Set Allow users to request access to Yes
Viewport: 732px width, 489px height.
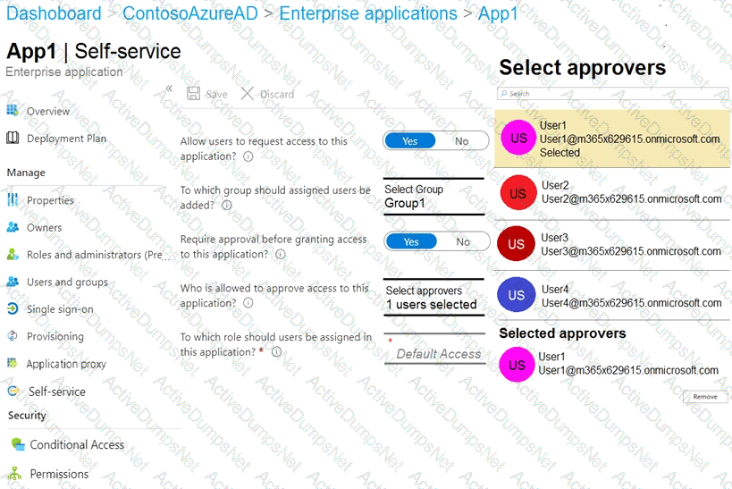coord(410,141)
